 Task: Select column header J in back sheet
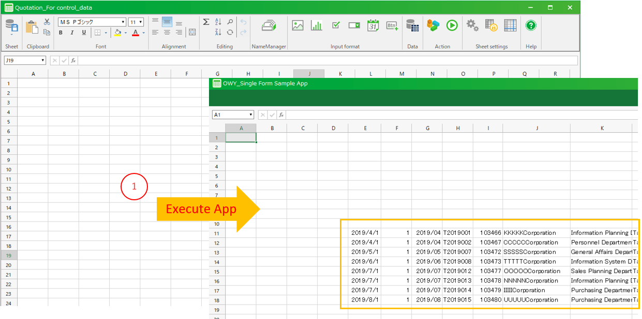(309, 74)
